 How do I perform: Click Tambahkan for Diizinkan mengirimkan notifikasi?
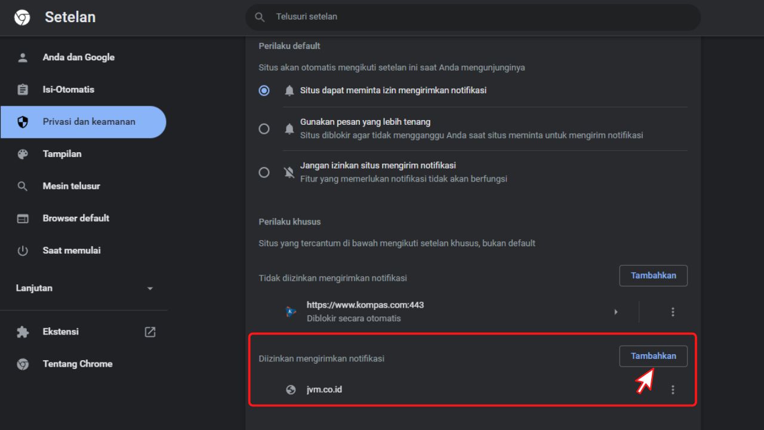click(654, 357)
